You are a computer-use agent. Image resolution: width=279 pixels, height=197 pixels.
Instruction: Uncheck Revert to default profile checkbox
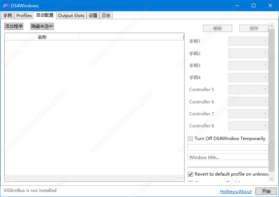(x=190, y=174)
